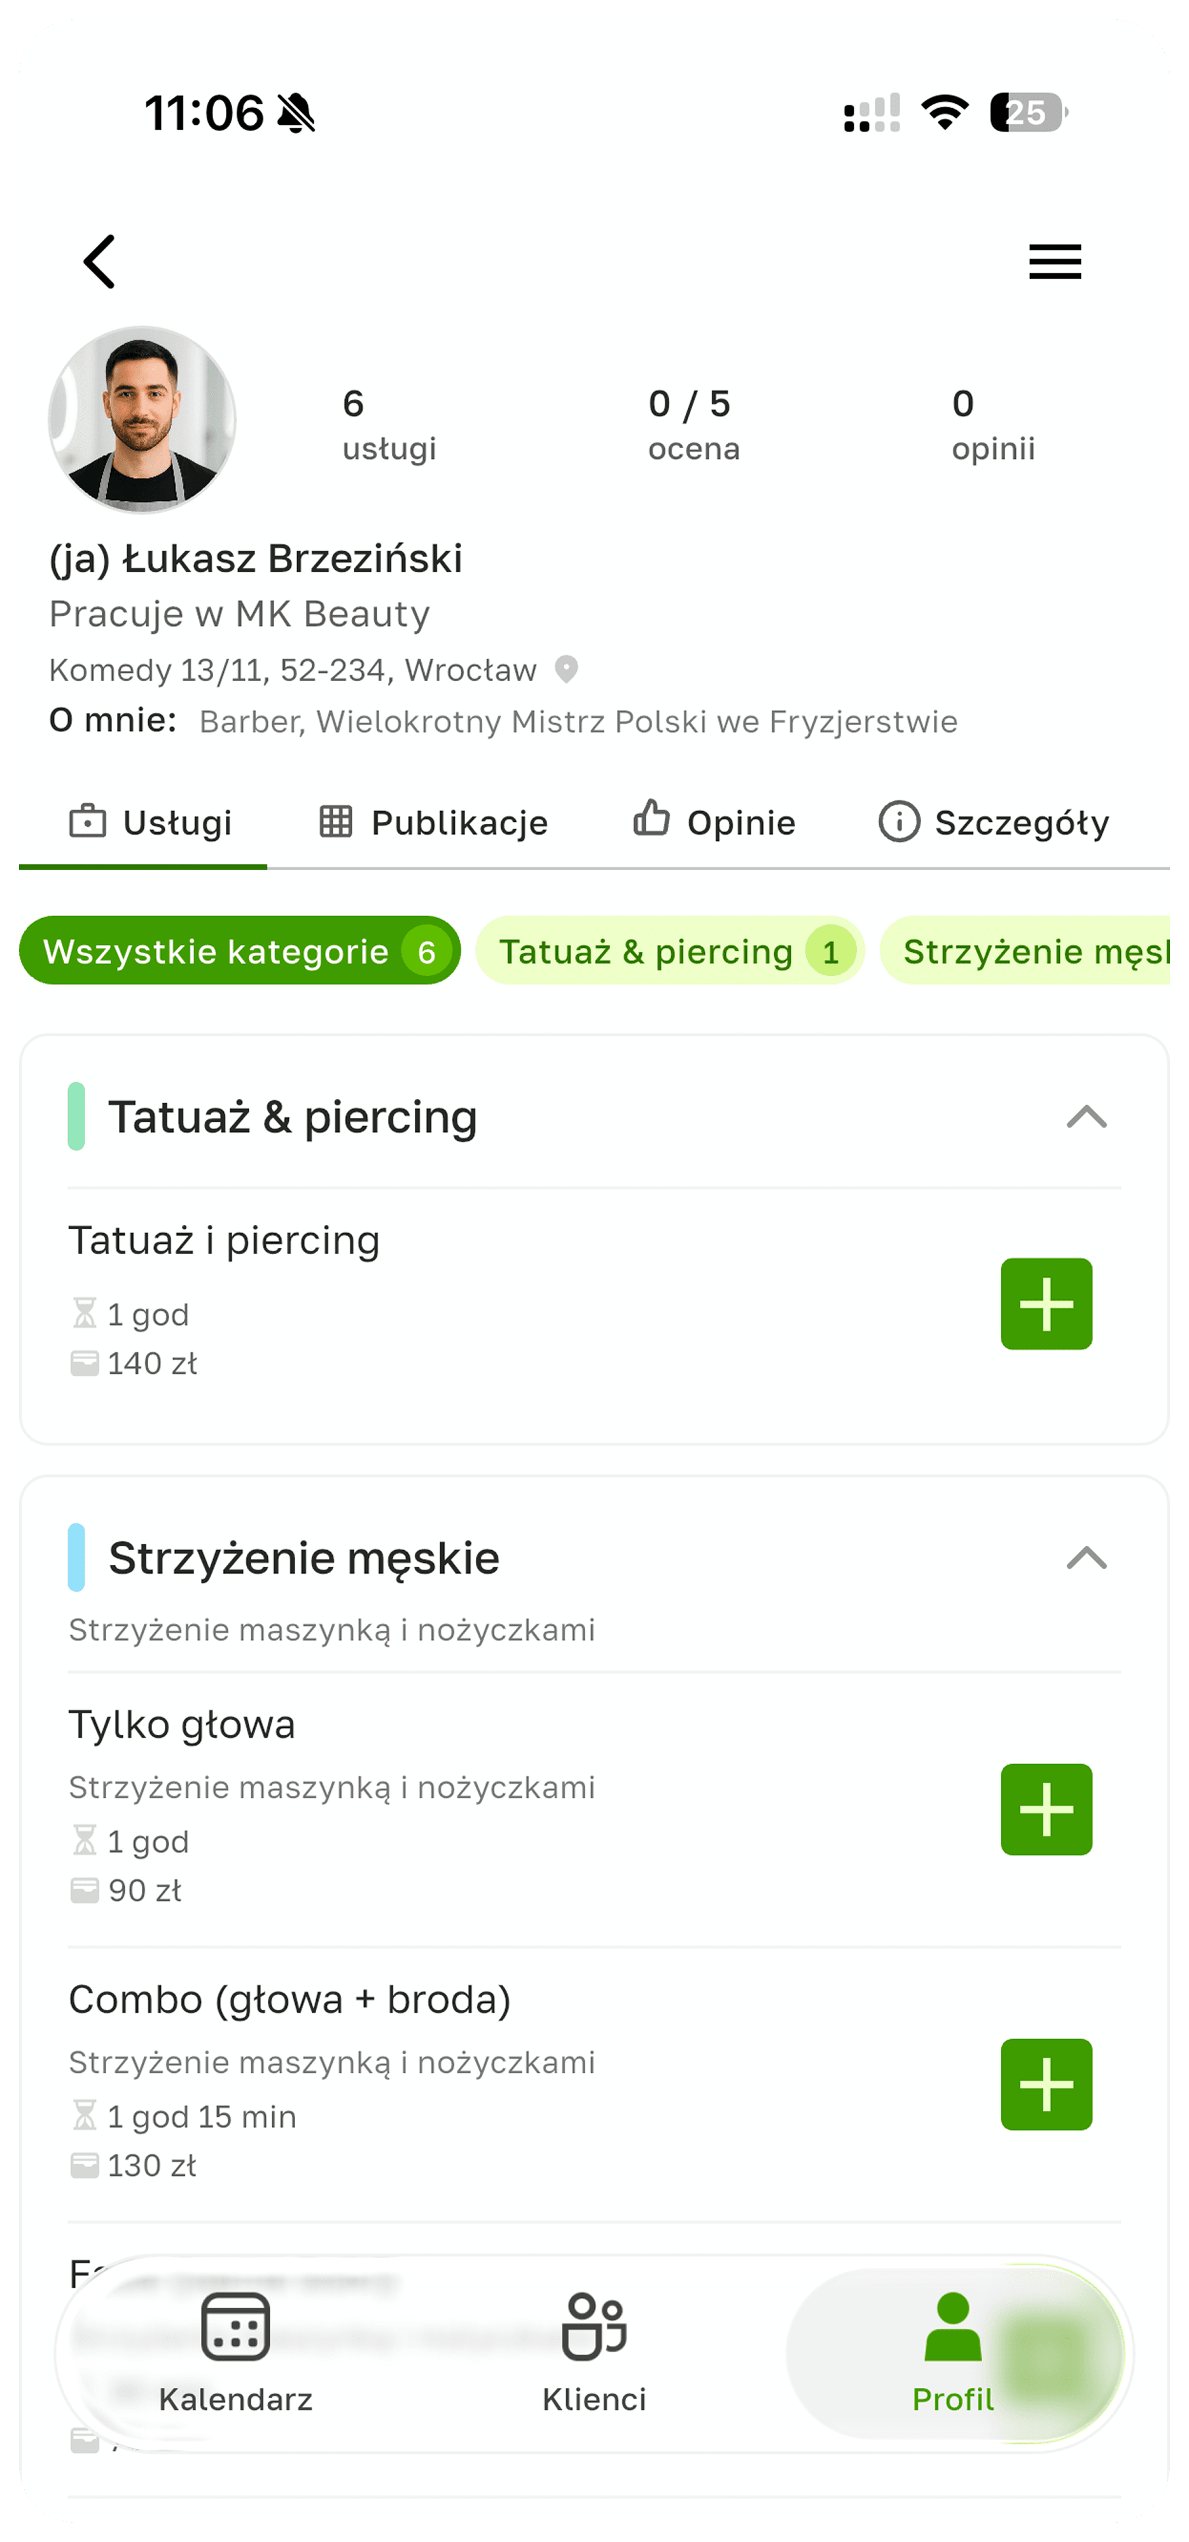The height and width of the screenshot is (2542, 1189).
Task: Select the Usługi tab
Action: point(151,822)
